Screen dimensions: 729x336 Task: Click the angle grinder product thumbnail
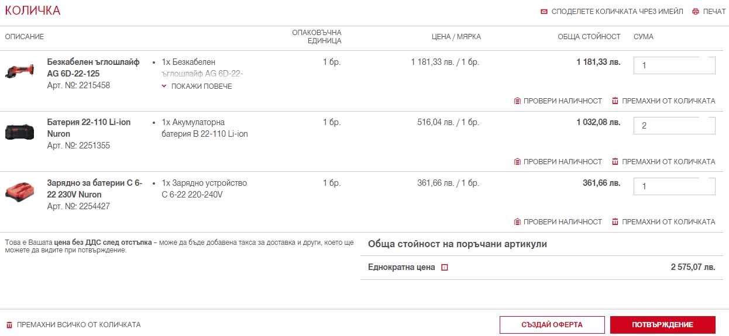[x=20, y=71]
